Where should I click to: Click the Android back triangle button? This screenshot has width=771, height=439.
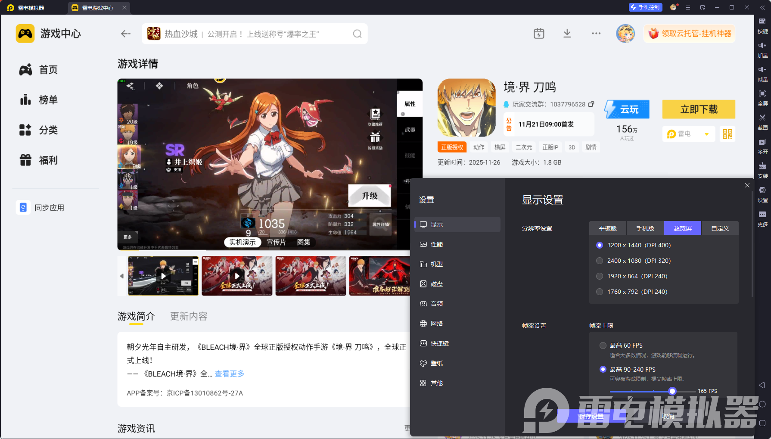[x=762, y=385]
